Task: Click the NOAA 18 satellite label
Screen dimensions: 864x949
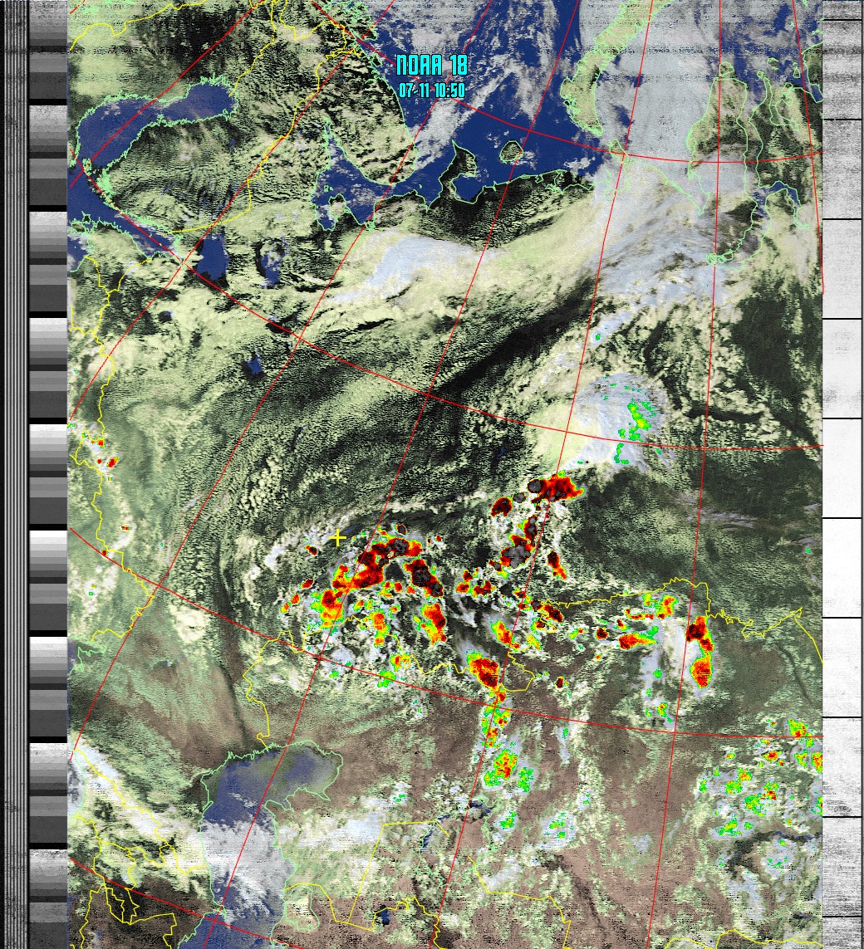Action: [x=431, y=66]
